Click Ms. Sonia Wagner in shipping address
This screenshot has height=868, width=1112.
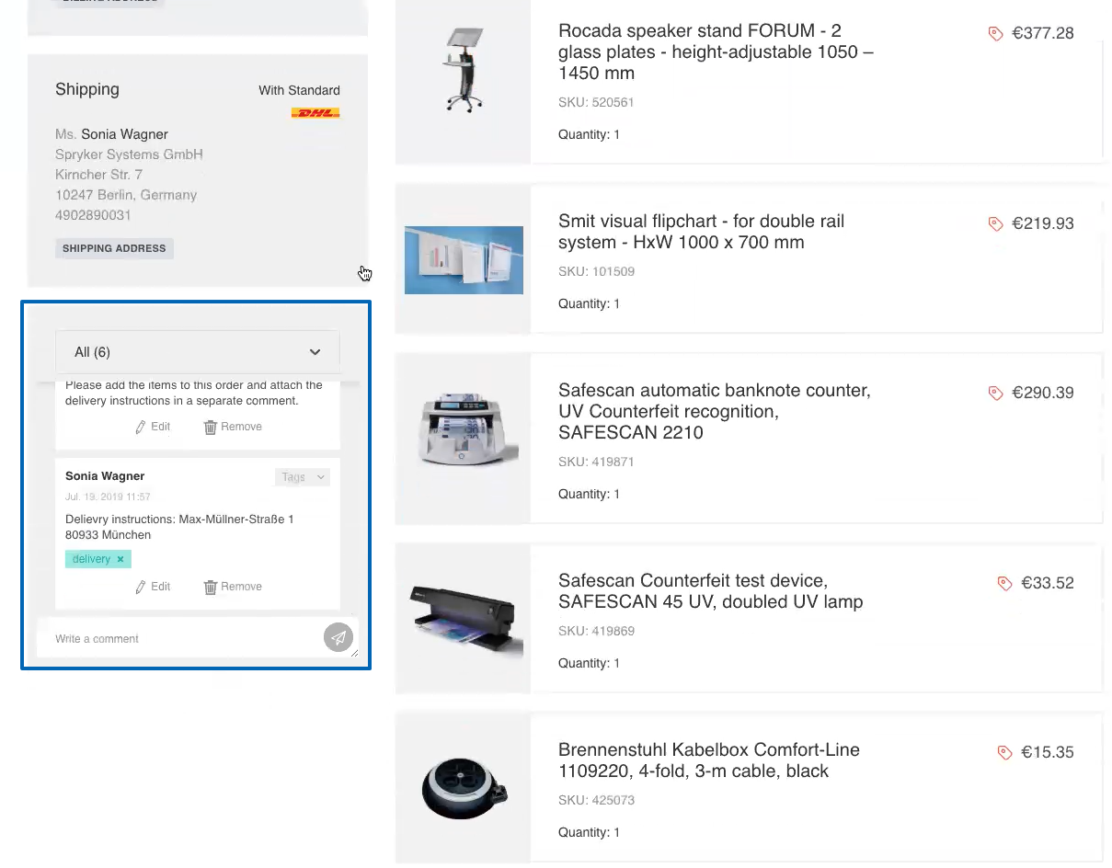pyautogui.click(x=111, y=134)
